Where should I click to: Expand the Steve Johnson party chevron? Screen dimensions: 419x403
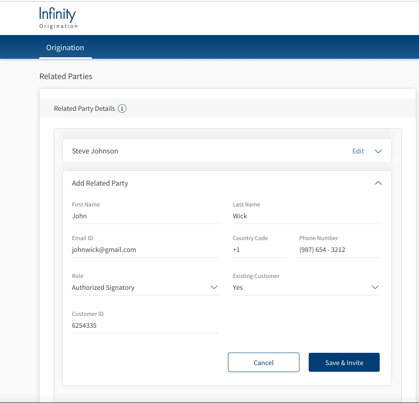click(378, 151)
